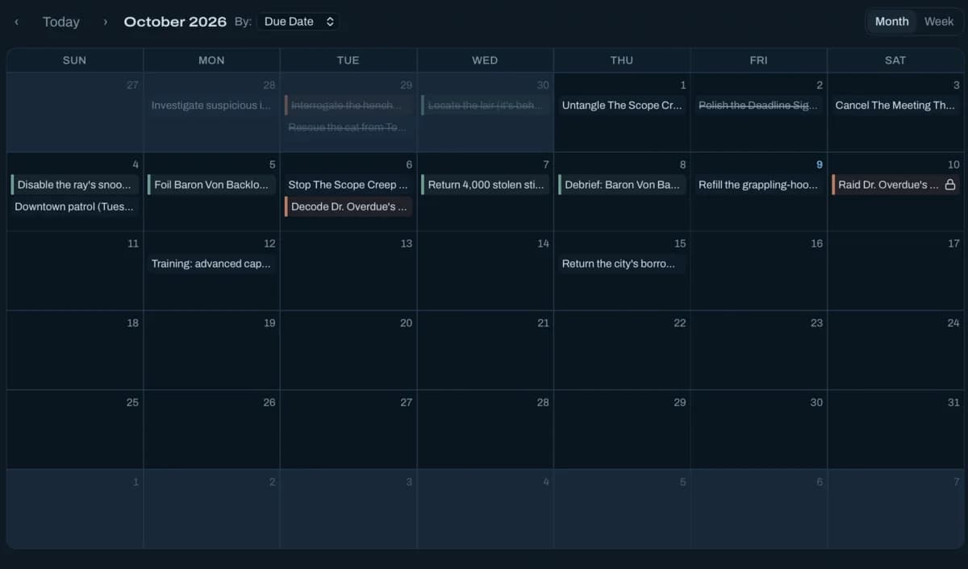
Task: Select the October 14 day cell
Action: (x=485, y=272)
